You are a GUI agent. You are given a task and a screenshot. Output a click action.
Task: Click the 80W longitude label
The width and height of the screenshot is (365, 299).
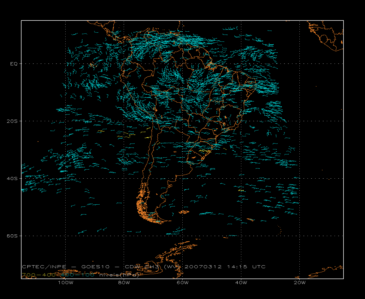tap(124, 283)
